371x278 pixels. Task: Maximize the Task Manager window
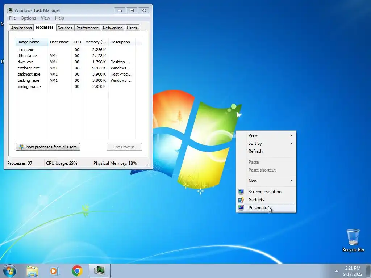tap(132, 10)
